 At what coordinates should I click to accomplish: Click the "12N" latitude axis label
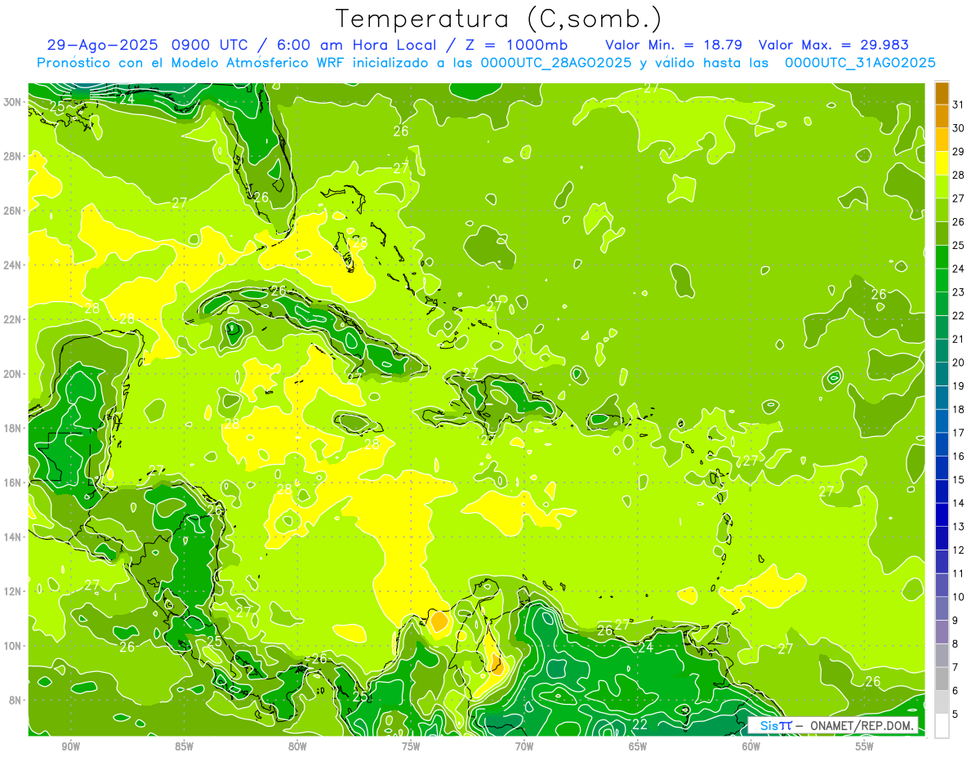coord(11,591)
